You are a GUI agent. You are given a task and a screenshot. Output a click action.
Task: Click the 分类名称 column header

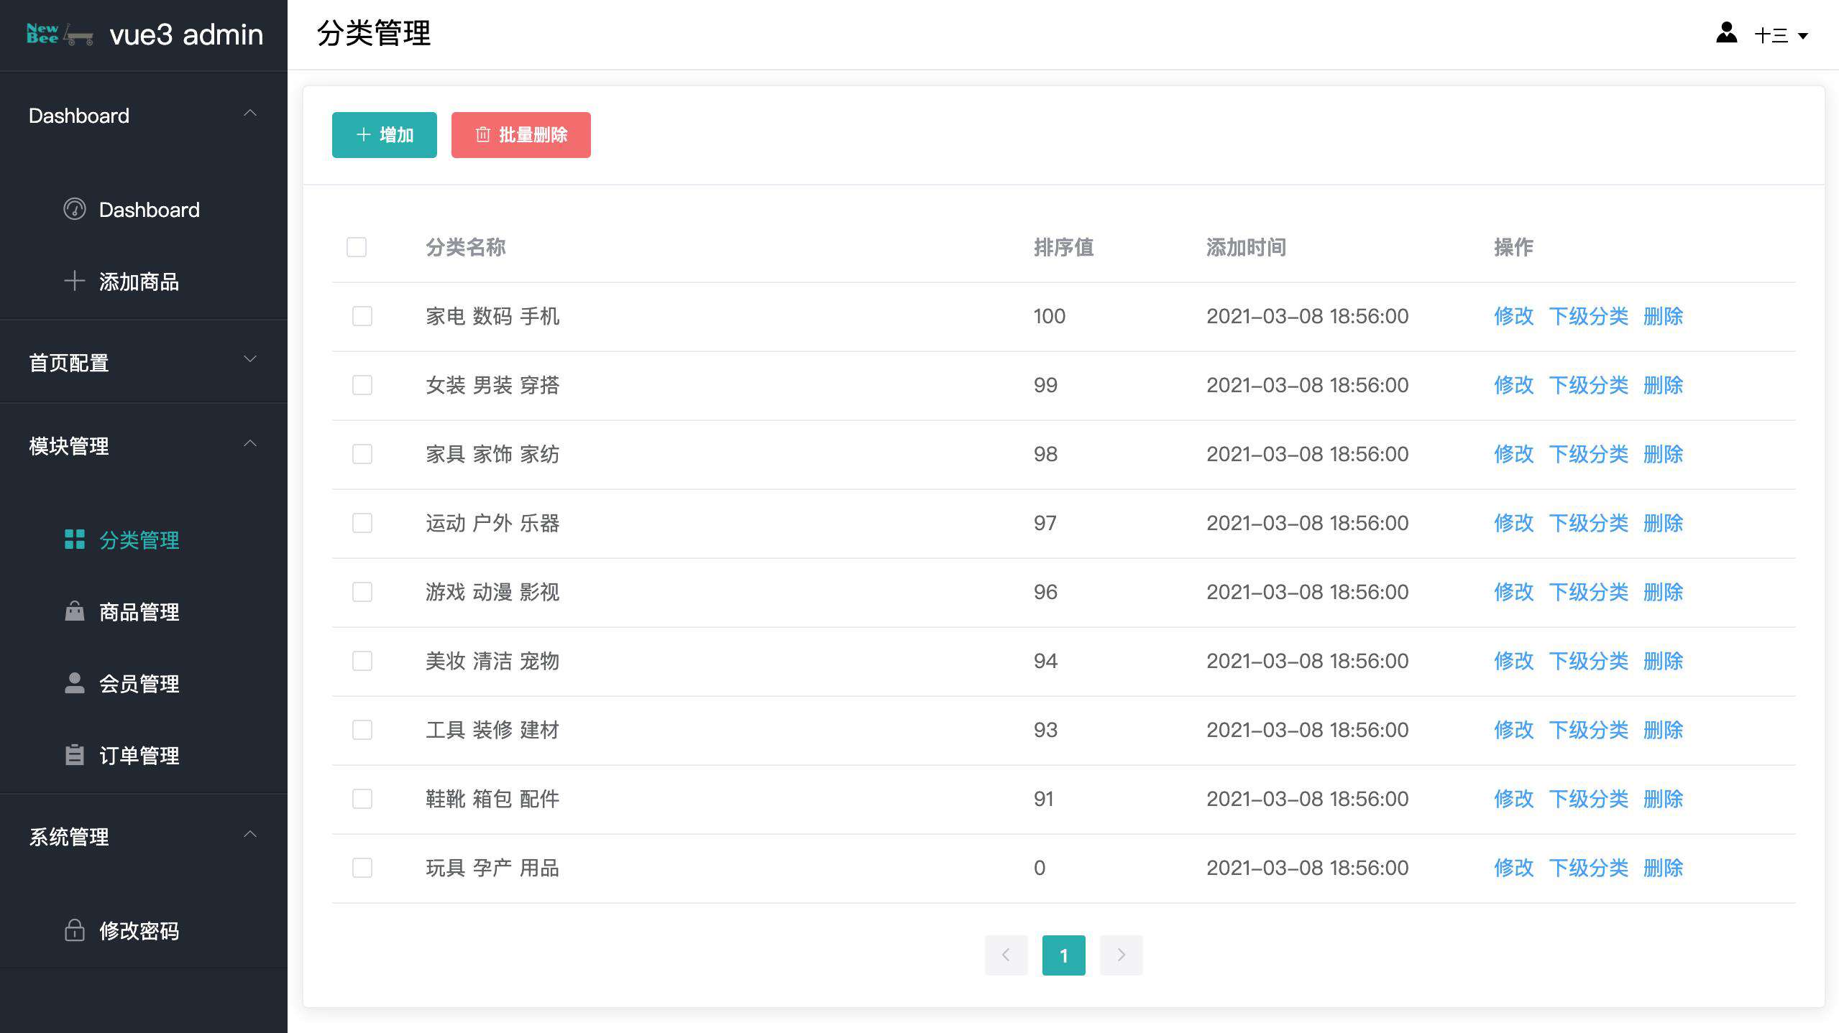(466, 247)
